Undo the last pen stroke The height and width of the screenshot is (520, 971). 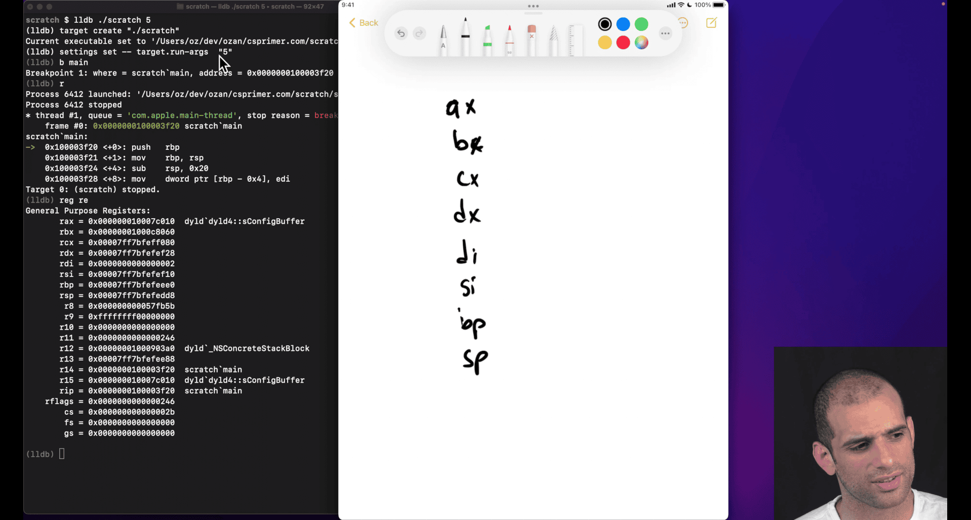(x=401, y=33)
